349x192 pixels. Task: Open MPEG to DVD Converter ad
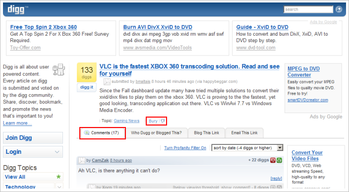click(303, 72)
